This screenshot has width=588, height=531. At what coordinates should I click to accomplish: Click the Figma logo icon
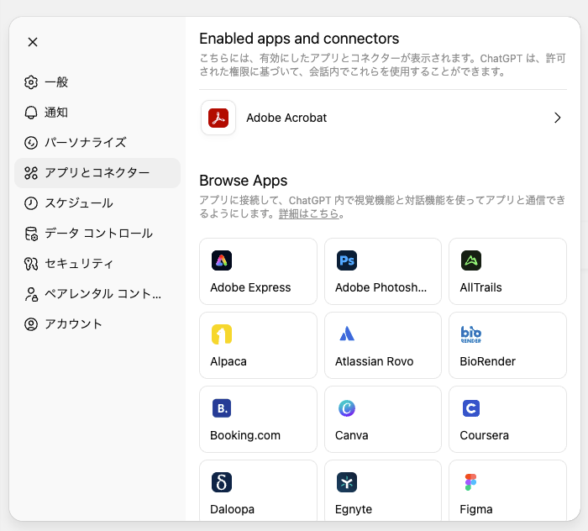pos(470,482)
